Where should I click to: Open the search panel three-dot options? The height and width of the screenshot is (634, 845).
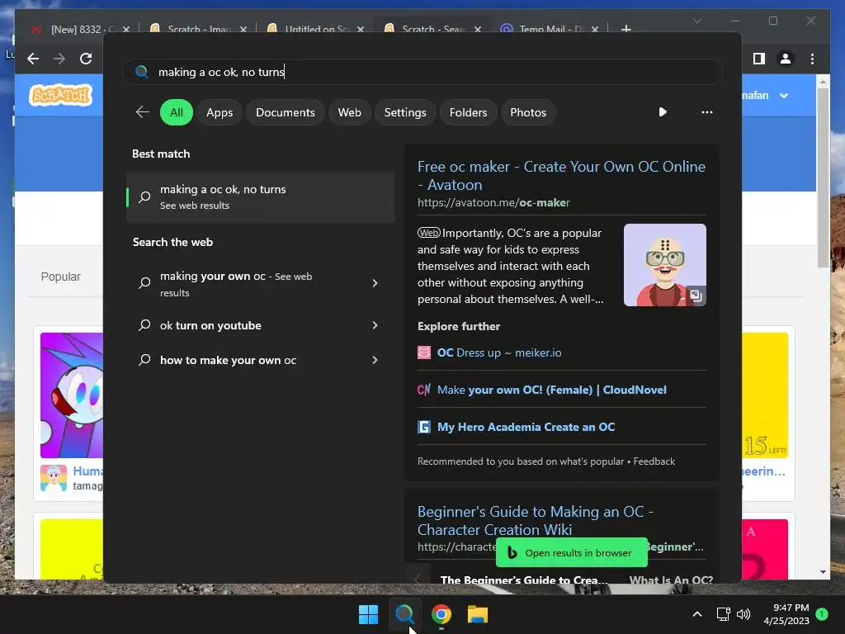click(706, 112)
